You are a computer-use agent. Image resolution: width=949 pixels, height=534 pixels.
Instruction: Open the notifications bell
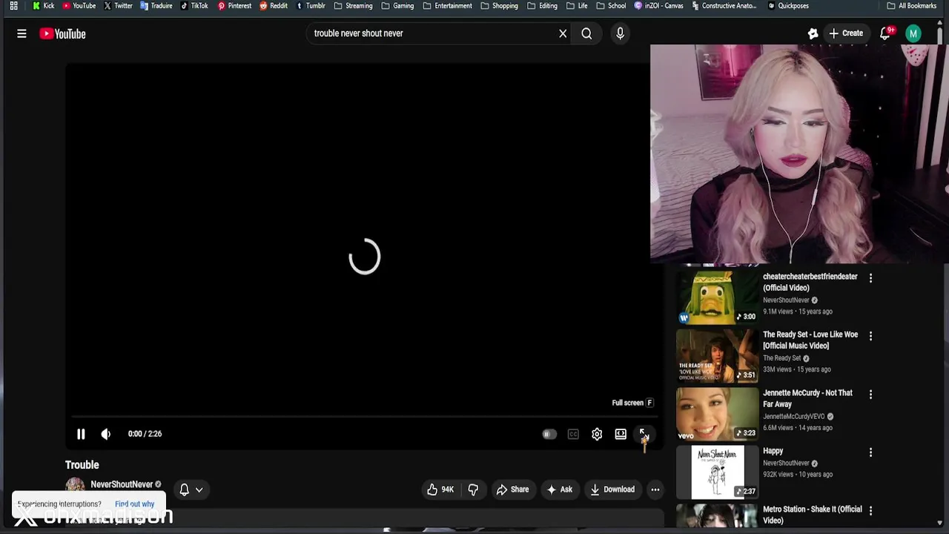tap(885, 33)
